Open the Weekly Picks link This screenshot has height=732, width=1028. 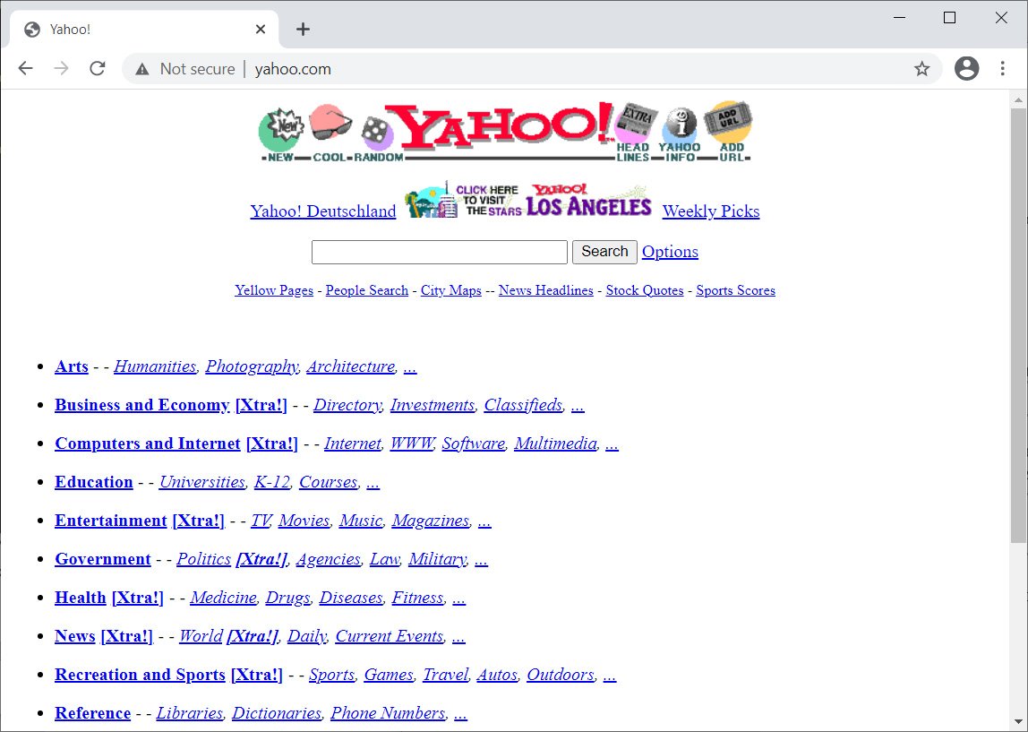[x=711, y=211]
